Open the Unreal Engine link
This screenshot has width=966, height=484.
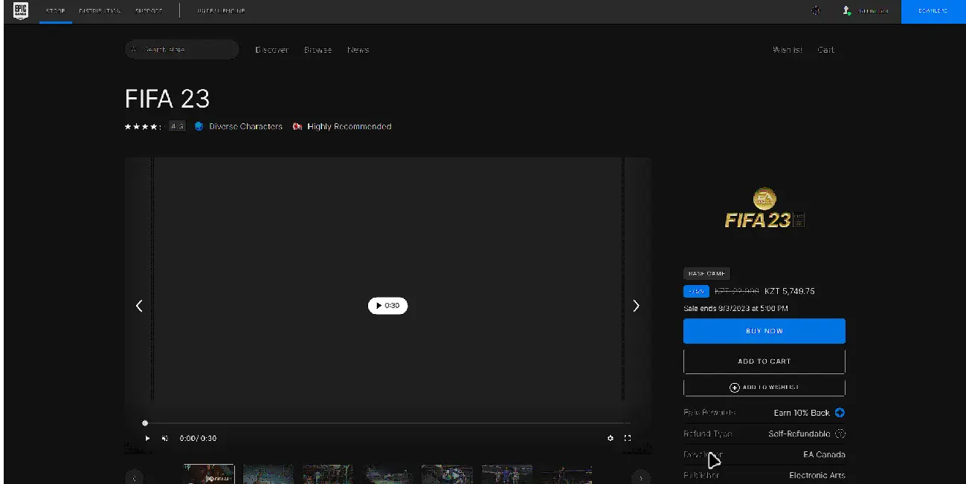221,11
